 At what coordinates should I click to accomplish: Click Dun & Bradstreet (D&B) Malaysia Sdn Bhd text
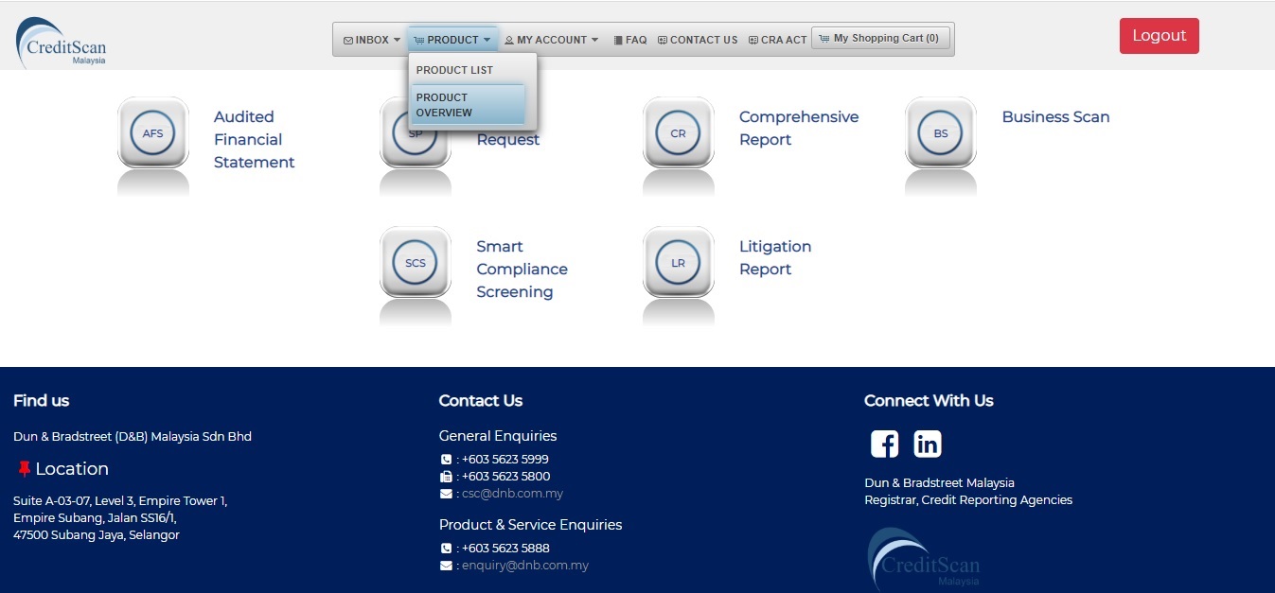point(133,437)
